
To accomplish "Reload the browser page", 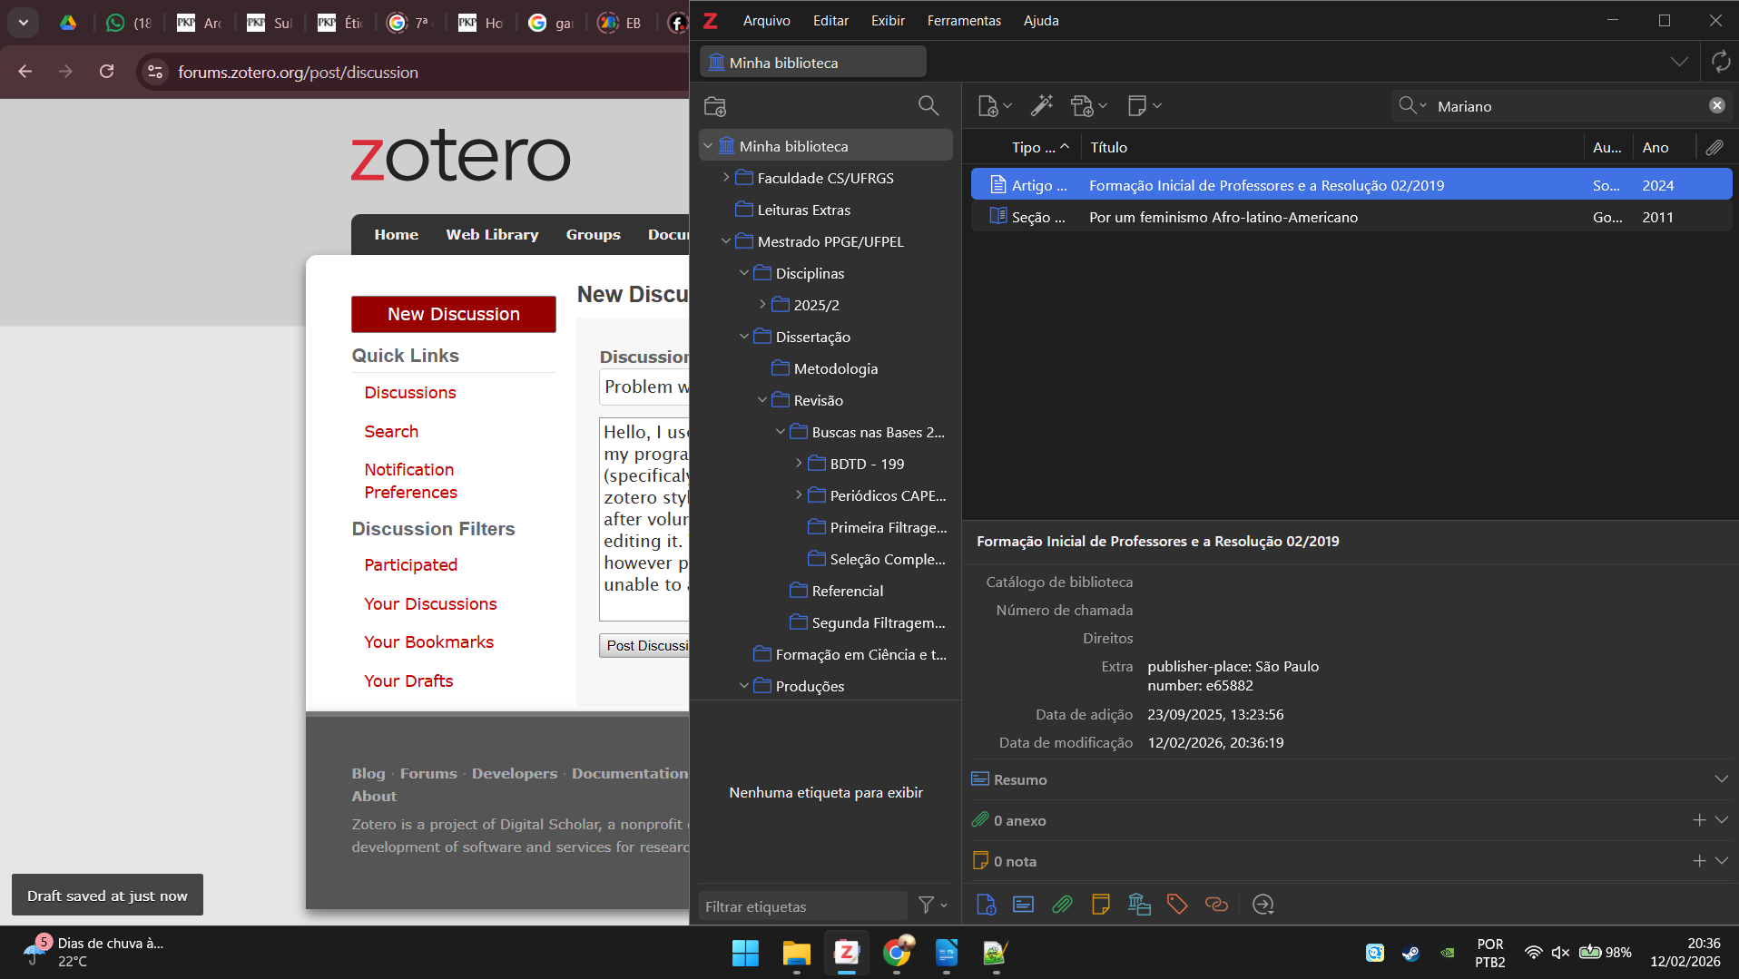I will pos(106,72).
